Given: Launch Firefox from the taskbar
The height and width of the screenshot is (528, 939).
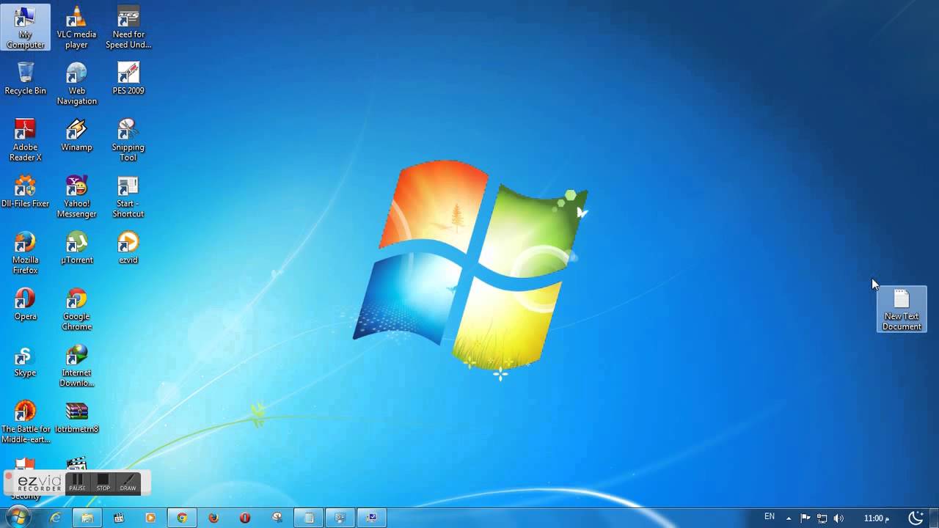Looking at the screenshot, I should 213,518.
